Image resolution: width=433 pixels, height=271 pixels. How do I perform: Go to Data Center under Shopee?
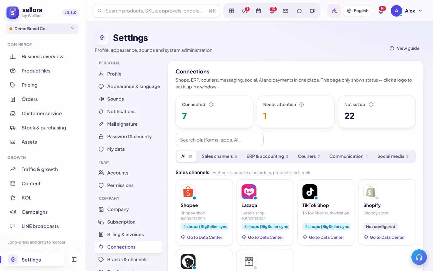point(202,237)
